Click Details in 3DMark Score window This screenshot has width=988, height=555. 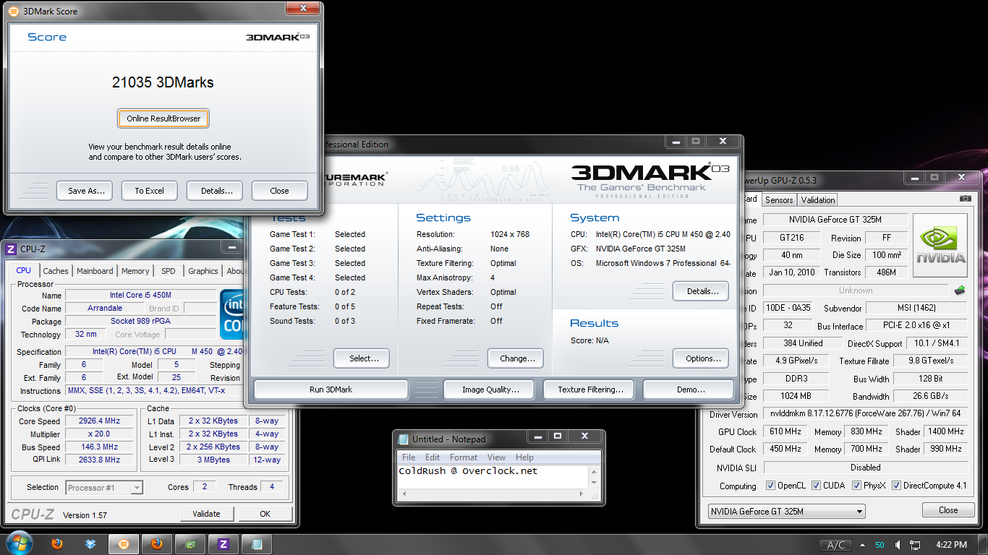click(214, 191)
